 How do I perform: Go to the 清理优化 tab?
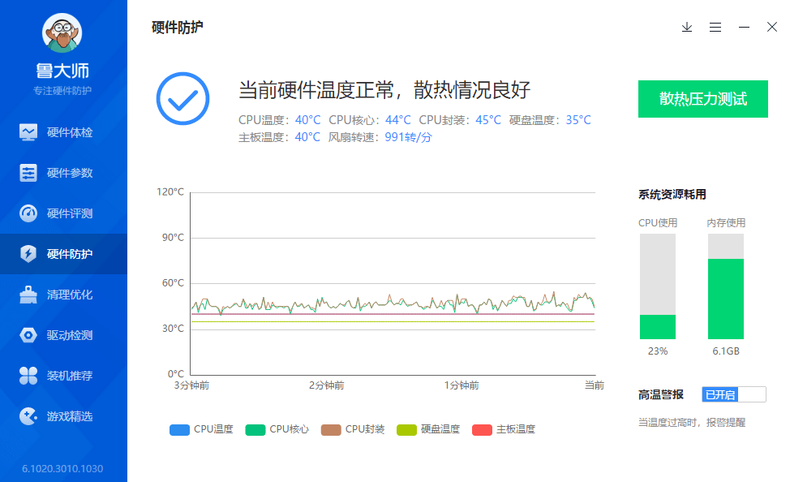(63, 295)
